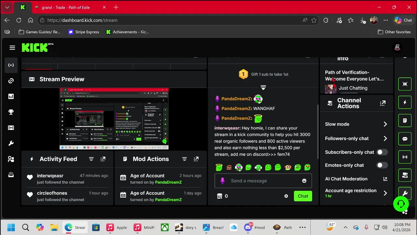
Task: Open Games Guides bookmark folder
Action: coord(39,32)
